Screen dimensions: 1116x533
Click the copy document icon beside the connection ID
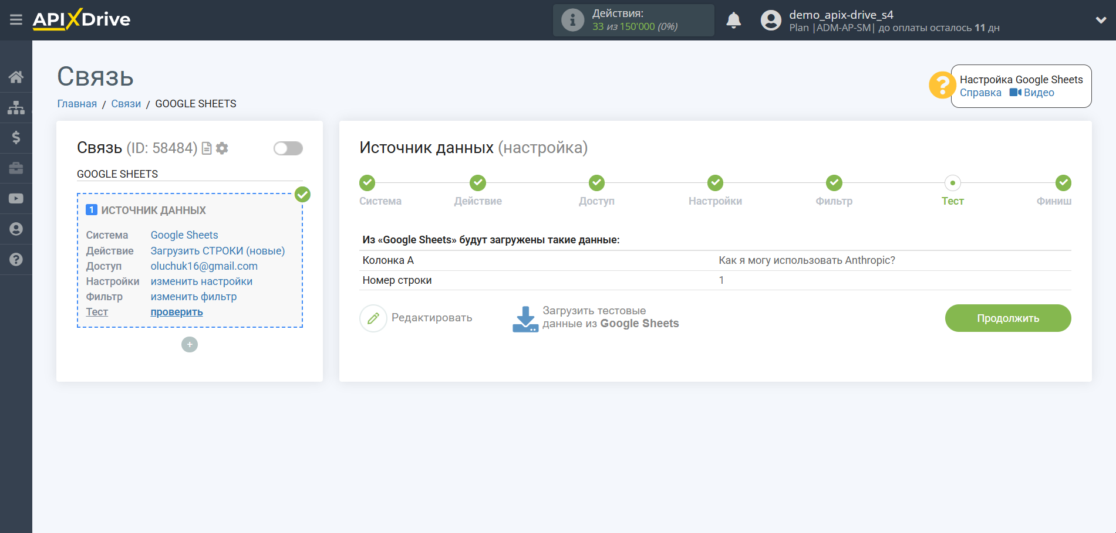click(x=207, y=148)
